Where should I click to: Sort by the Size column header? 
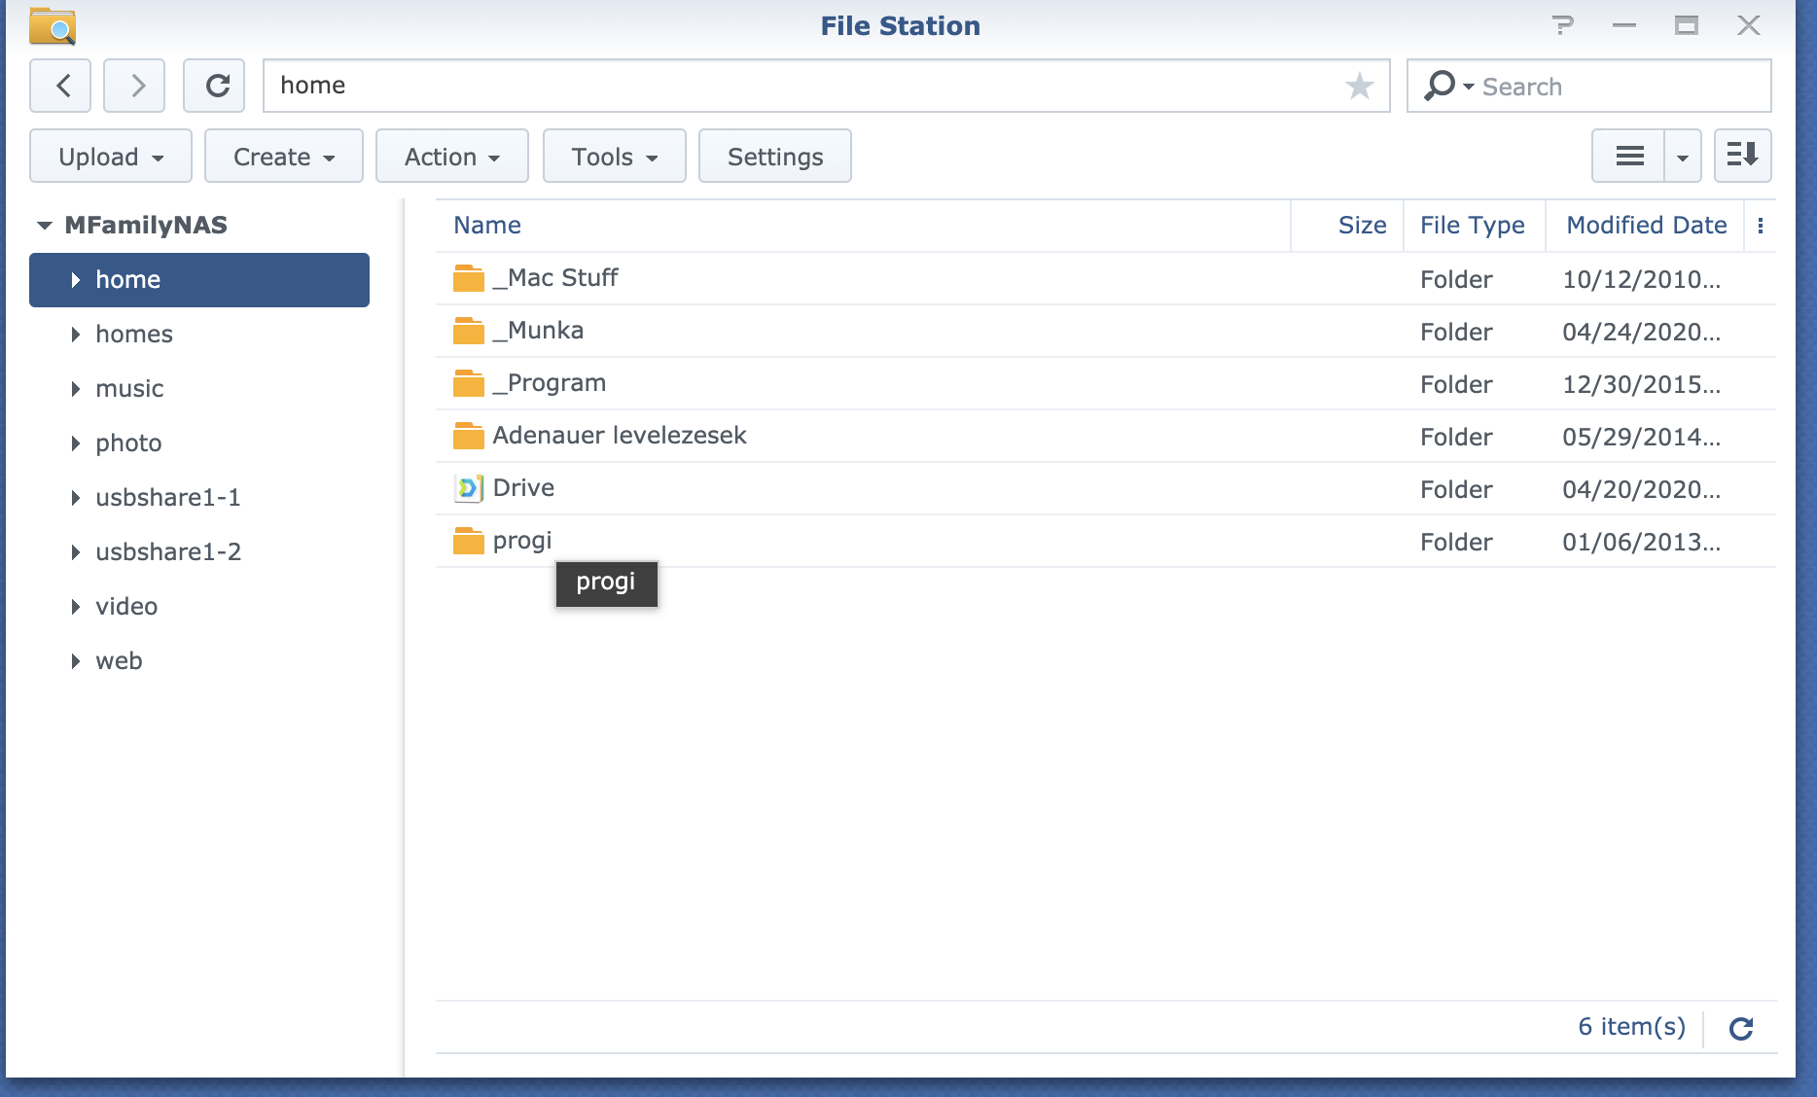[1347, 226]
